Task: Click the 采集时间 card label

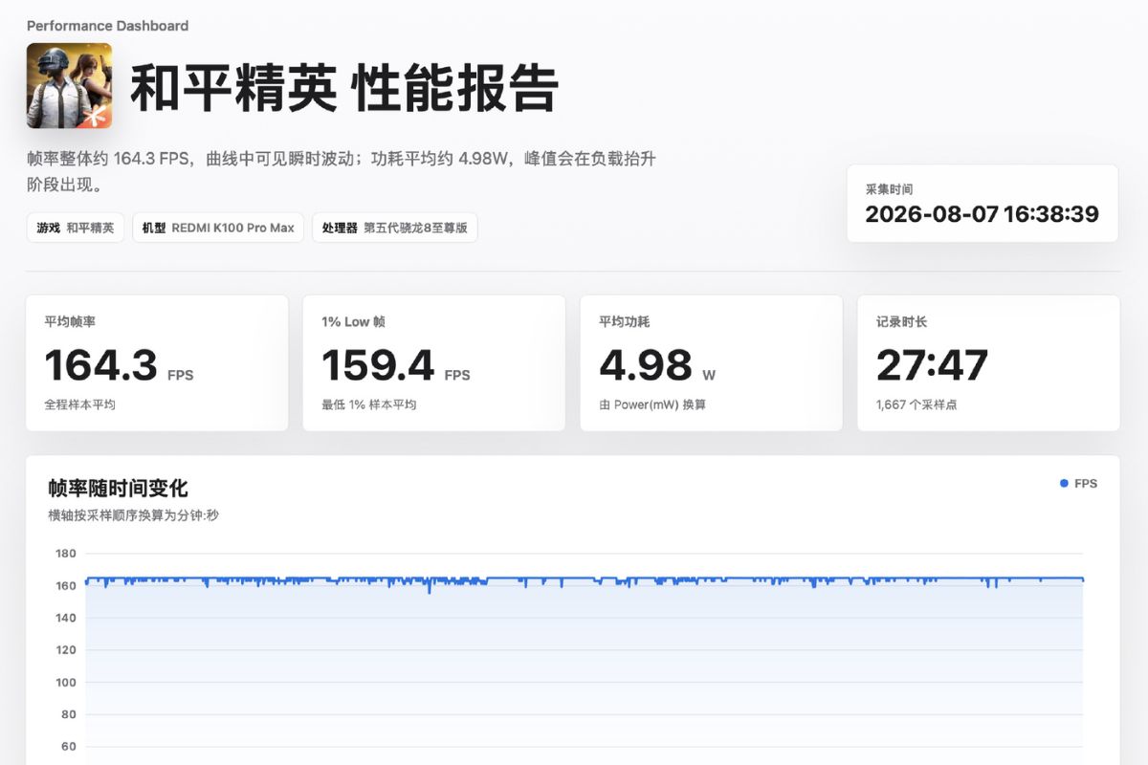Action: click(x=890, y=189)
